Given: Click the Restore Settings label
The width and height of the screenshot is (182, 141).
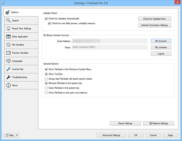Looking at the screenshot, I should coord(160,123).
